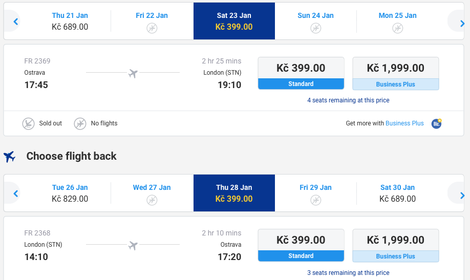Select the Thu 21 Jan outbound date tab
The image size is (470, 280).
click(x=70, y=21)
